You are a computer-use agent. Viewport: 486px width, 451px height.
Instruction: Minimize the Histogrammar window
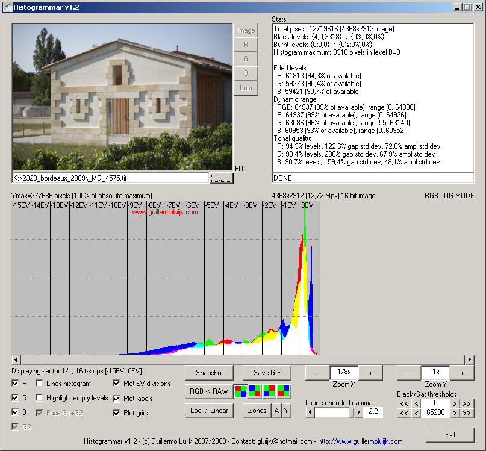[x=457, y=7]
